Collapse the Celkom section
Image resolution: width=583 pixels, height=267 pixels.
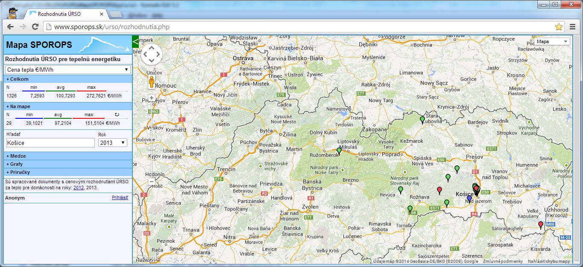pos(68,79)
